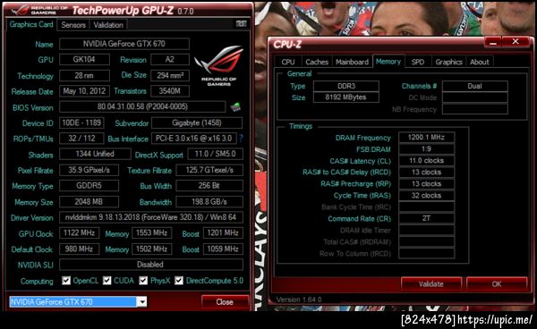Viewport: 537px width, 329px height.
Task: Toggle the DirectCompute 5.0 checkbox
Action: (179, 281)
